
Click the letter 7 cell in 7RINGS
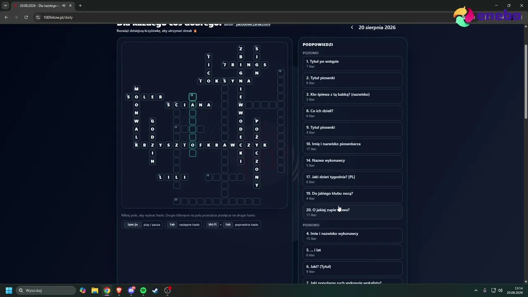pyautogui.click(x=224, y=65)
